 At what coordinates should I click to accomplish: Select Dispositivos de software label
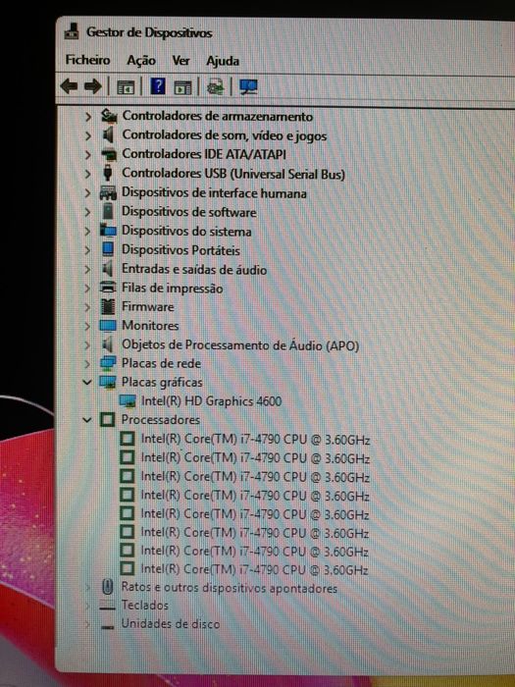pyautogui.click(x=188, y=212)
